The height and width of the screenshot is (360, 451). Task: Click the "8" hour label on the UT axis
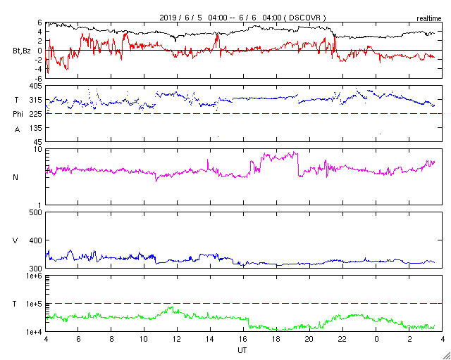click(x=111, y=339)
